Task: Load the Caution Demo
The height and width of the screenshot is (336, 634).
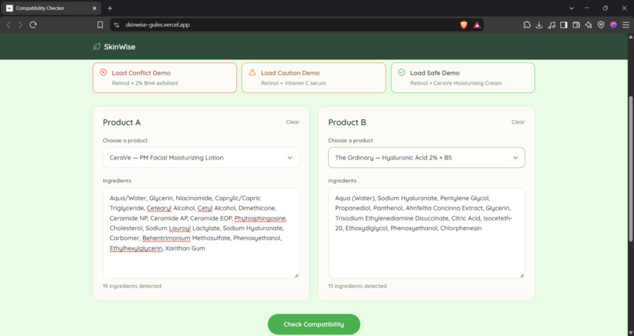Action: 314,78
